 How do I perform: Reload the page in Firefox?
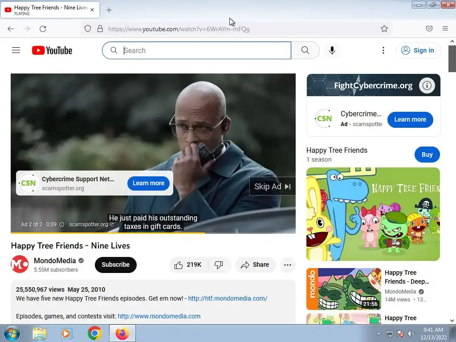(43, 29)
